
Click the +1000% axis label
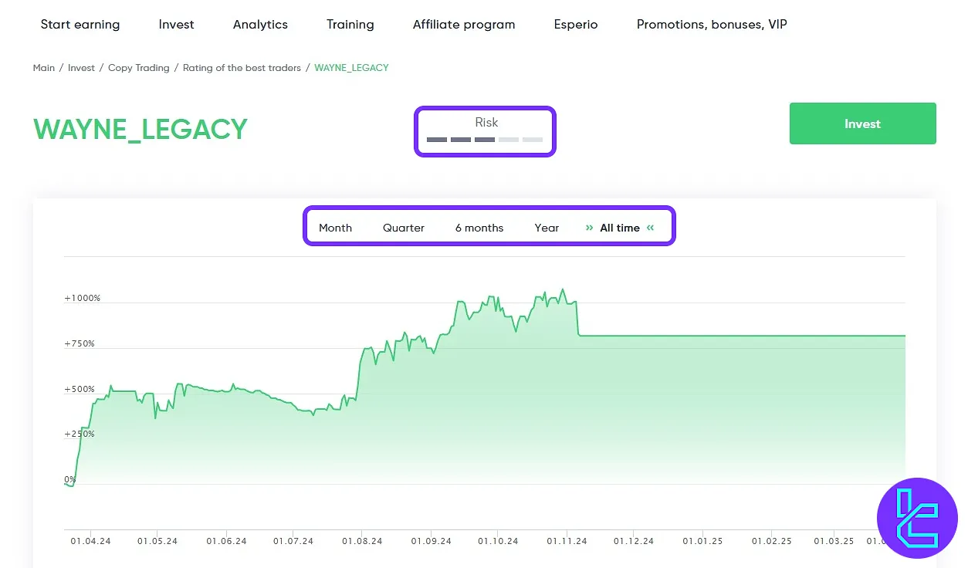pos(83,298)
